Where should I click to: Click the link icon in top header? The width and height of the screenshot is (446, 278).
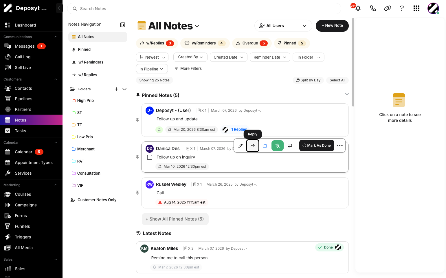(388, 8)
